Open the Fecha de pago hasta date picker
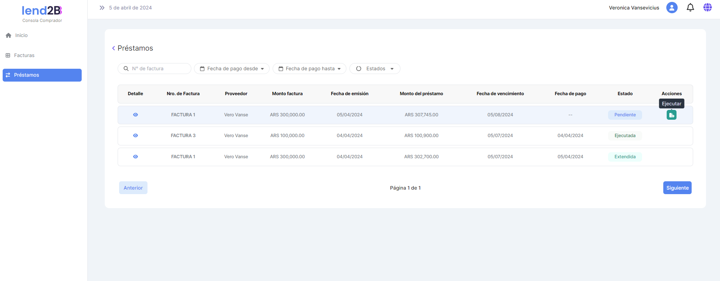 (x=309, y=69)
